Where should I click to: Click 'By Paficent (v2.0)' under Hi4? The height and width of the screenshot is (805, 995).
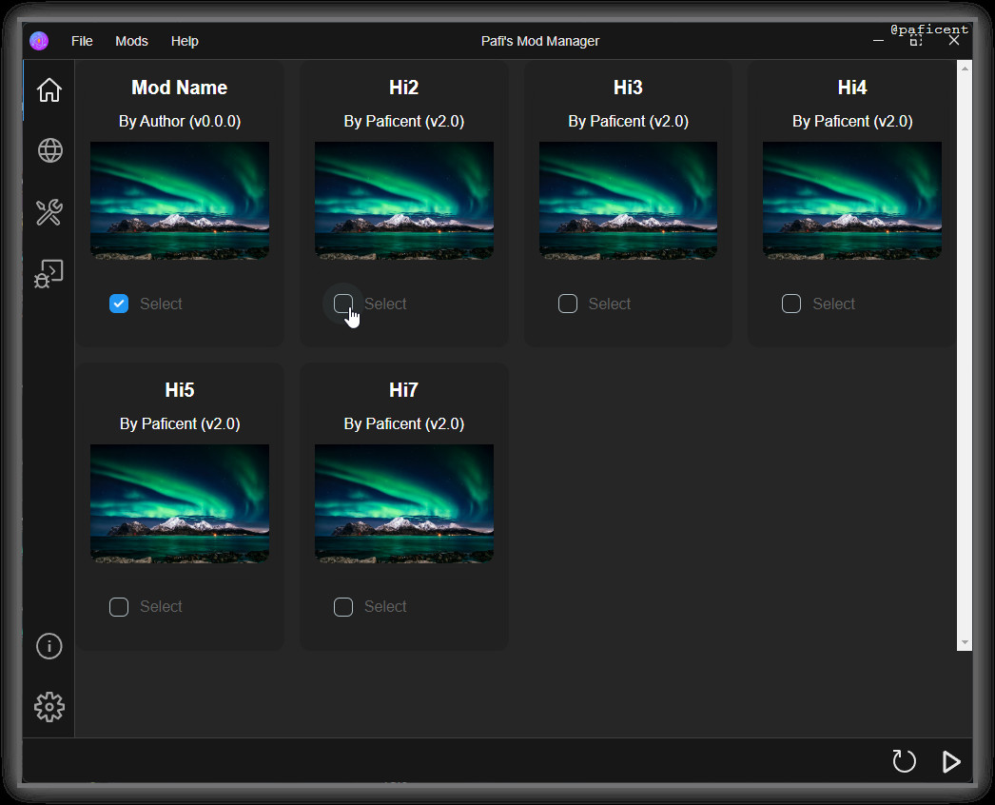[x=852, y=121]
